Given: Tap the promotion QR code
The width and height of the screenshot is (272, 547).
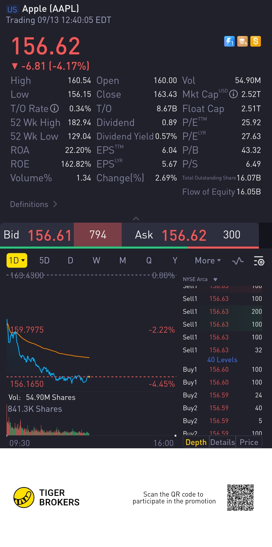Looking at the screenshot, I should tap(240, 497).
